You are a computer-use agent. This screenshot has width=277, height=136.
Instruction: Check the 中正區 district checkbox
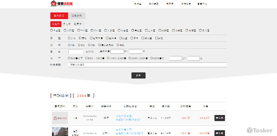51,30
